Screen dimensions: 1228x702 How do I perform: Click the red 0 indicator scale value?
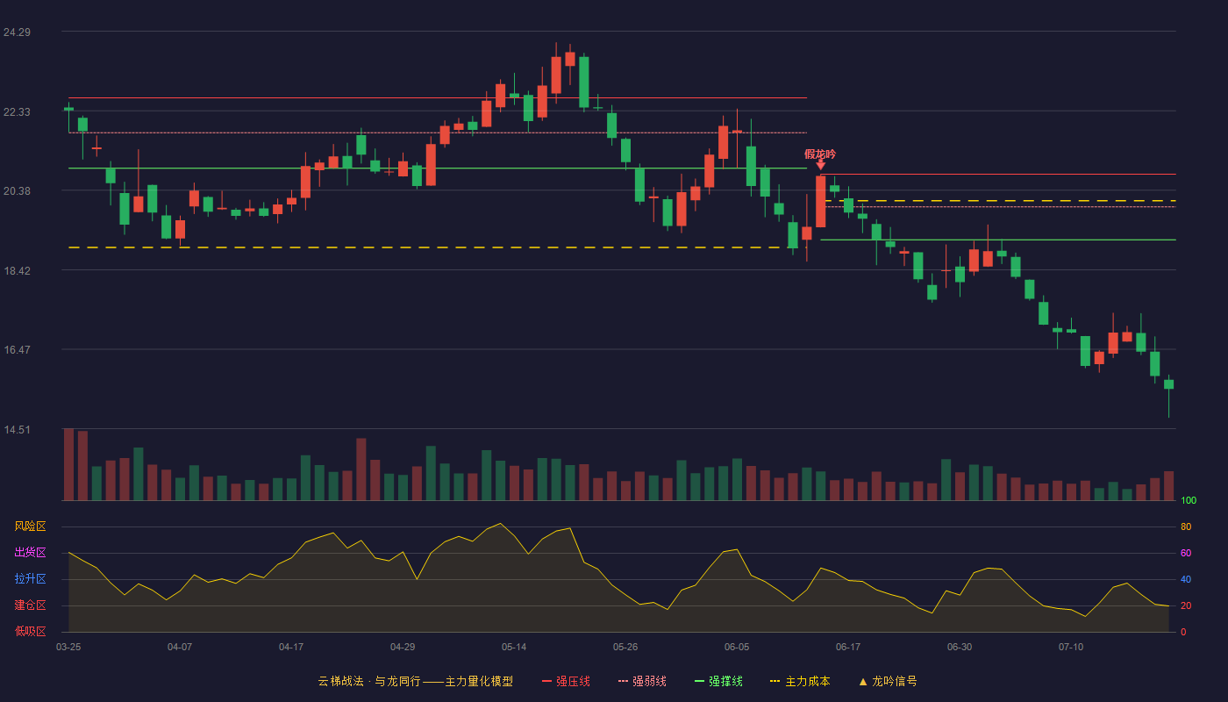1183,632
